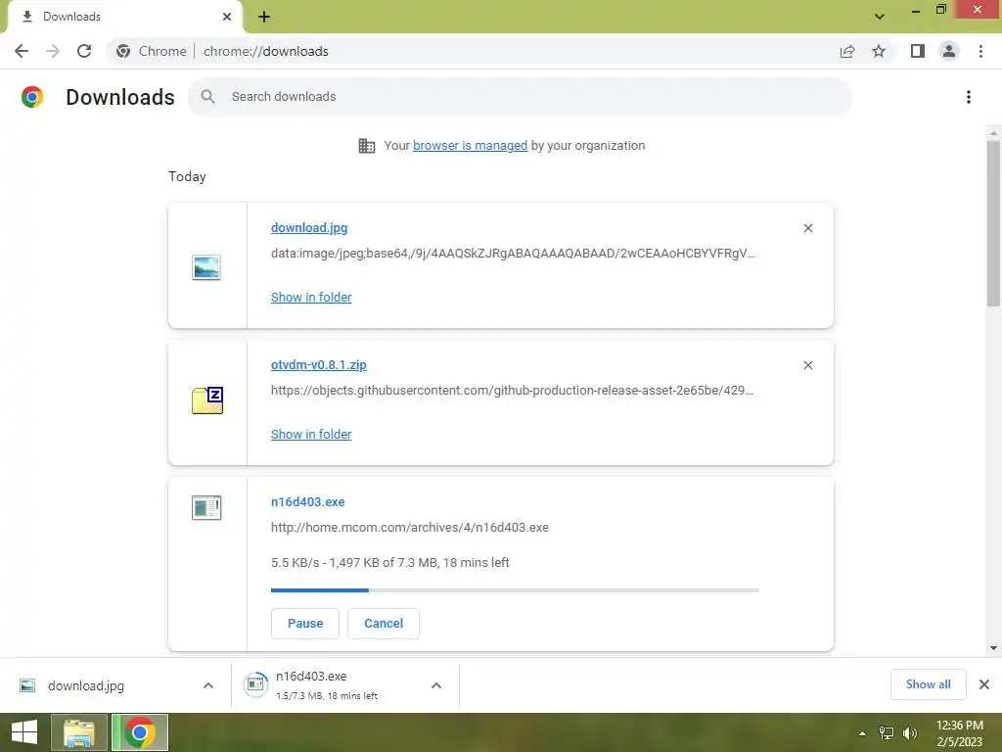Reload the downloads page
Screen dimensions: 1002x752
coord(84,51)
